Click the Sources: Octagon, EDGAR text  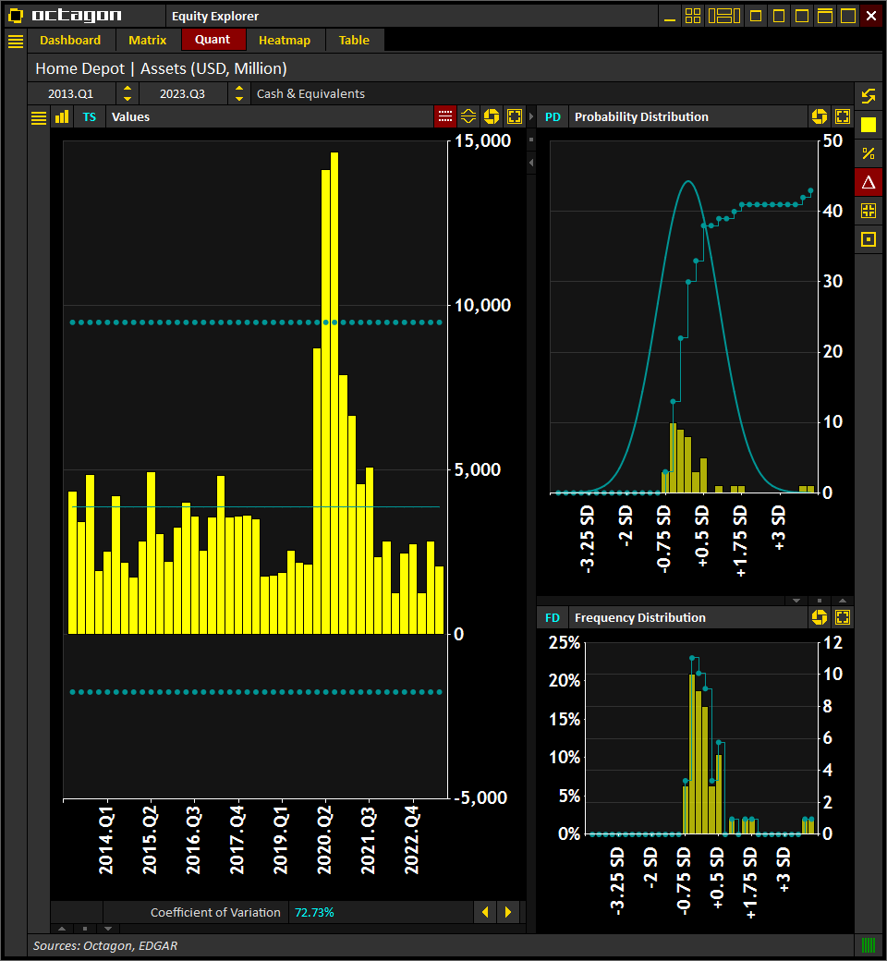tap(105, 945)
